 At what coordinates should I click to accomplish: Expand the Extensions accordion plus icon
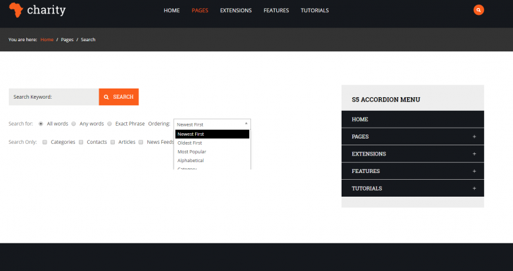pyautogui.click(x=474, y=154)
